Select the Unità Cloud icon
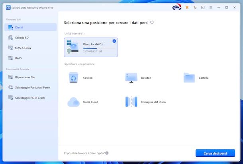 coord(73,102)
